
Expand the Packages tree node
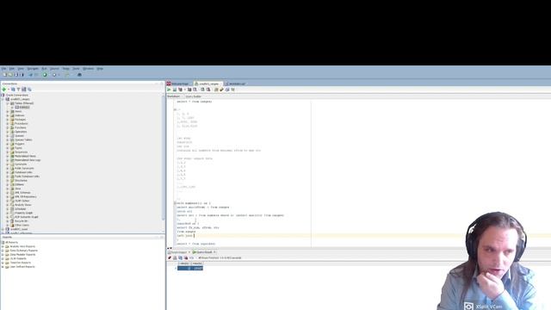click(8, 120)
